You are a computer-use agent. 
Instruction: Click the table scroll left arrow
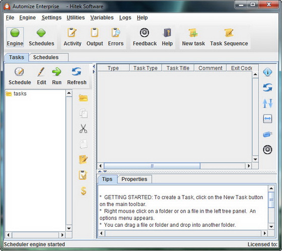pyautogui.click(x=101, y=166)
